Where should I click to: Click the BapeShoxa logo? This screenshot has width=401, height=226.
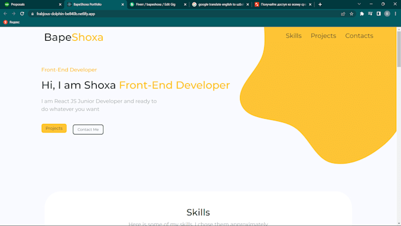click(74, 37)
